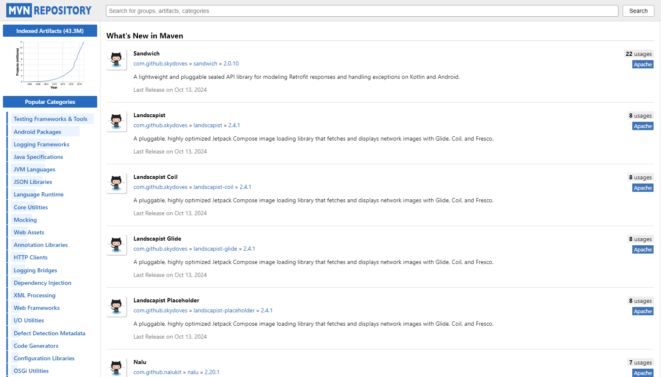Open the Landscapist Placeholder title
The height and width of the screenshot is (377, 661).
(166, 300)
